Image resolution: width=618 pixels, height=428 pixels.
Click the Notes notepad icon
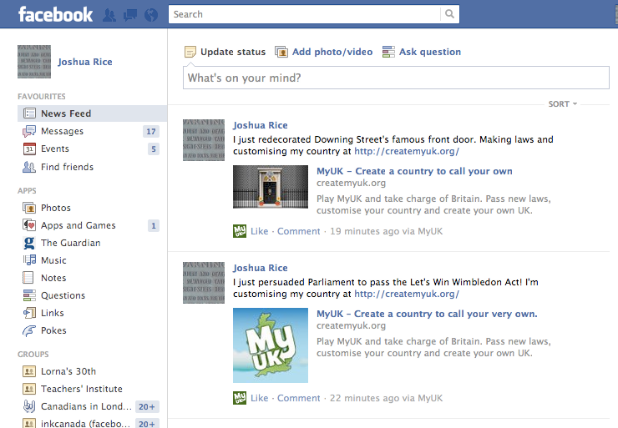[28, 278]
